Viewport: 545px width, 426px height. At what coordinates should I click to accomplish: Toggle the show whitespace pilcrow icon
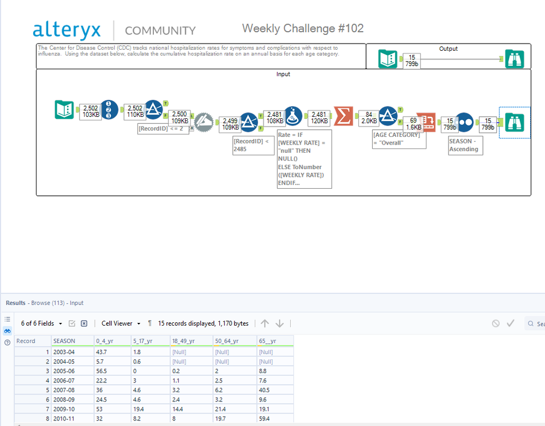150,323
